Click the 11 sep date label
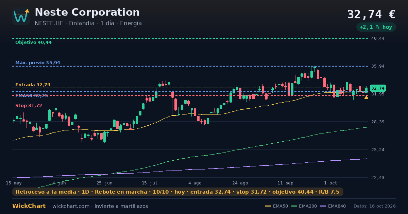Viewport: 408px width, 214px height. click(285, 183)
